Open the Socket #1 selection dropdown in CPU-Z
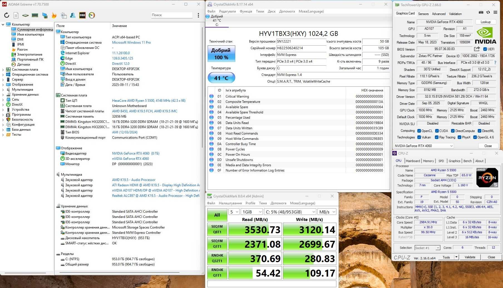Image resolution: width=503 pixels, height=288 pixels. [x=427, y=248]
